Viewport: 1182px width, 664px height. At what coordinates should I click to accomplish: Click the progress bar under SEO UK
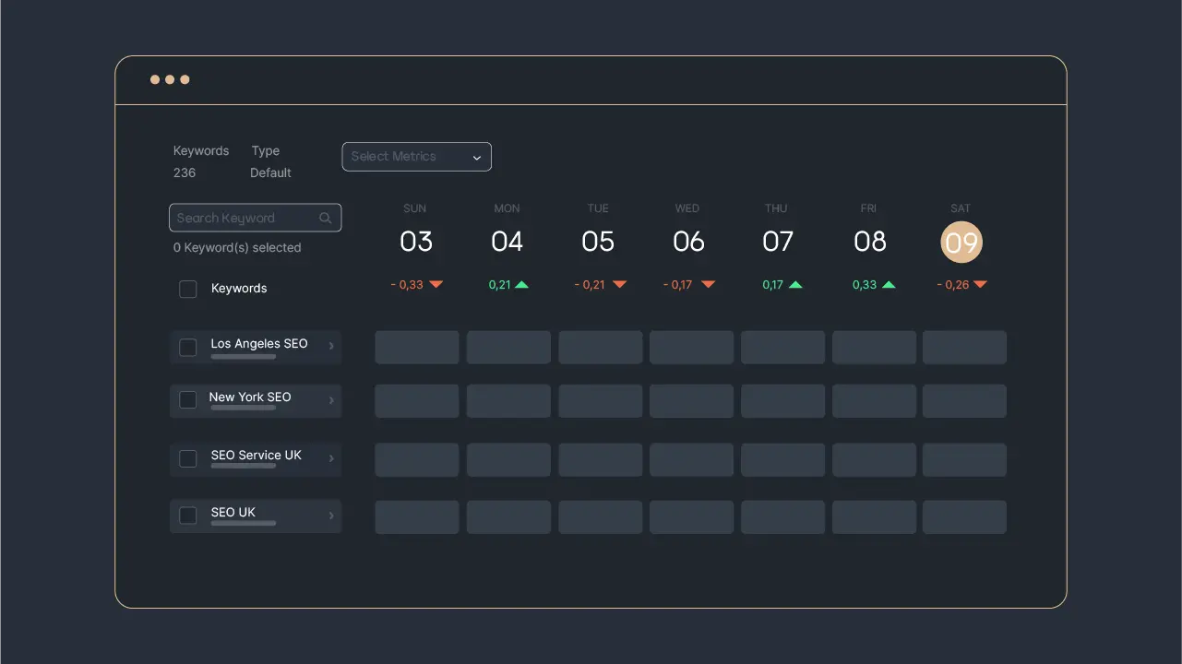[x=244, y=524]
